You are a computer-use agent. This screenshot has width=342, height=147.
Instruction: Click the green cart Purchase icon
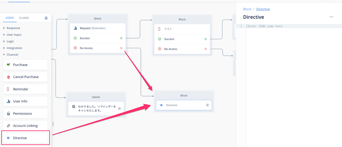[x=8, y=65]
